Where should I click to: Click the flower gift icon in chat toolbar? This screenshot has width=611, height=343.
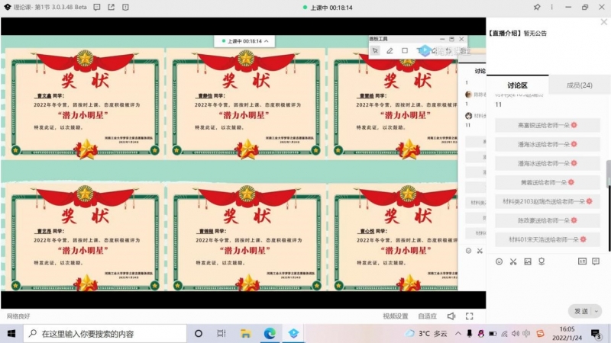(541, 261)
